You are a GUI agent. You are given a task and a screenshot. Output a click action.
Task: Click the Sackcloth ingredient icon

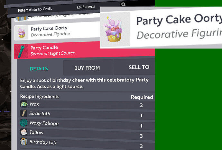click(24, 113)
